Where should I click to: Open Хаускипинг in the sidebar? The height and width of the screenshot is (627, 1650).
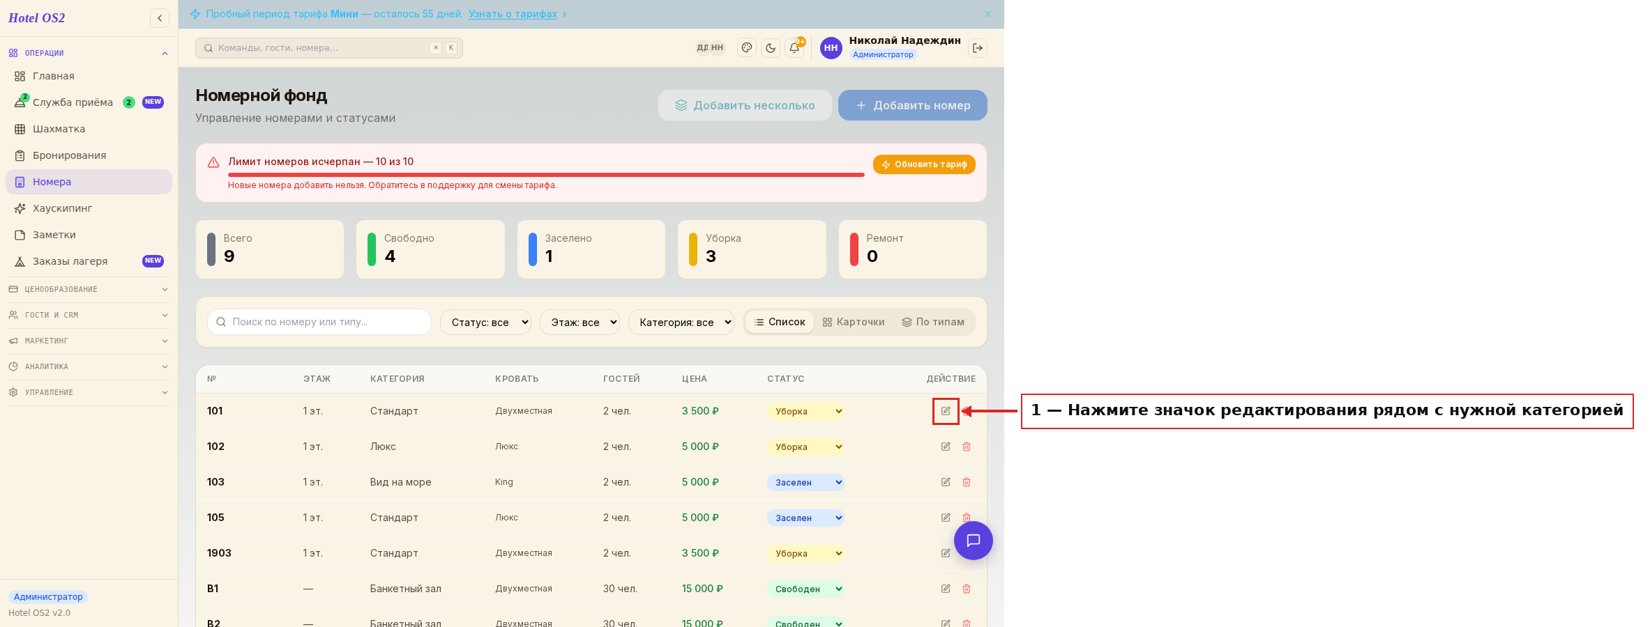pyautogui.click(x=89, y=208)
